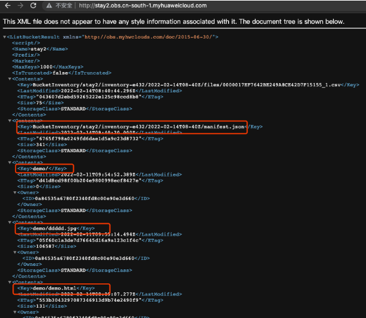
Task: Click the MaxKeys 1000 element
Action: pyautogui.click(x=48, y=67)
